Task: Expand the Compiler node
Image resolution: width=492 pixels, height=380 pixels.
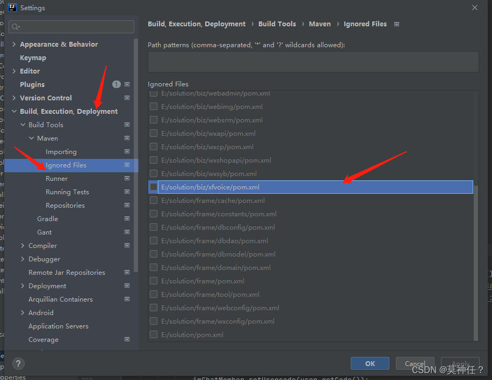Action: [23, 245]
